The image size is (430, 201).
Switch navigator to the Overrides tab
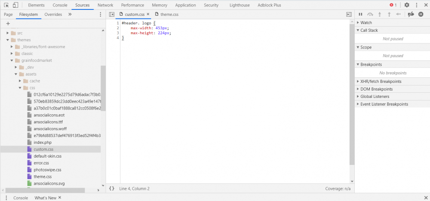pos(53,14)
